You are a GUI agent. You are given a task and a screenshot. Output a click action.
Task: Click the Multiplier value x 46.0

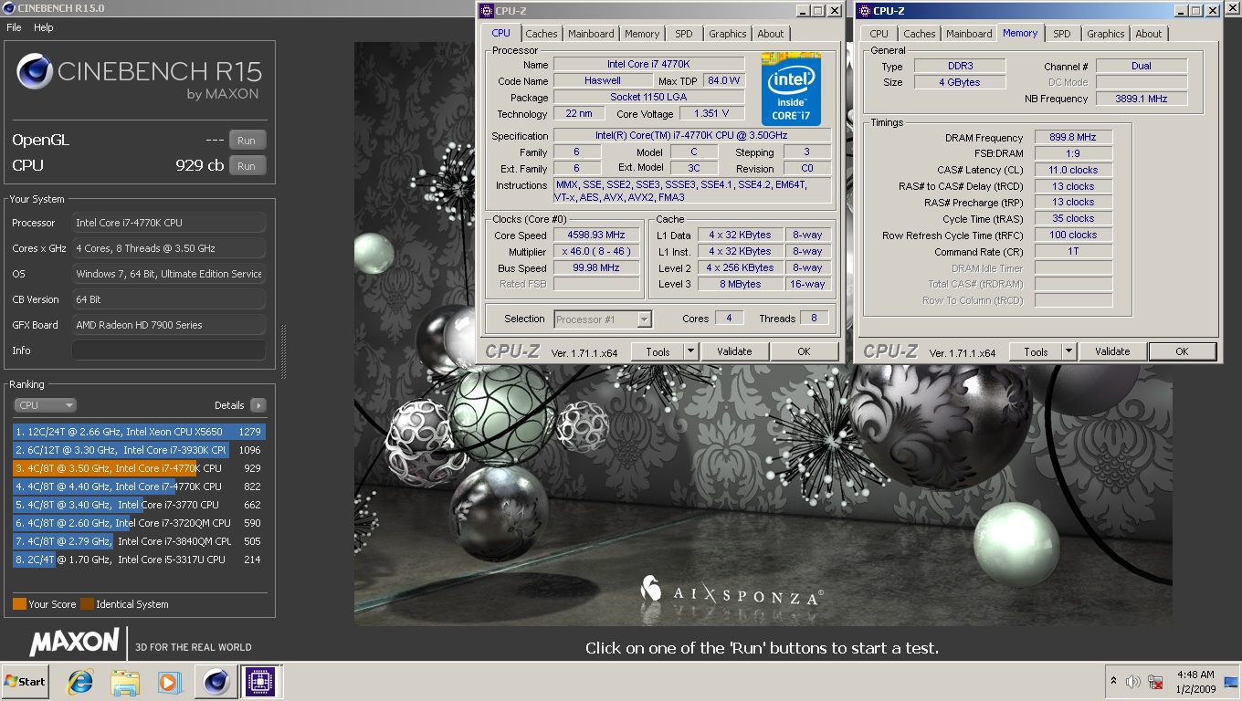pyautogui.click(x=596, y=252)
